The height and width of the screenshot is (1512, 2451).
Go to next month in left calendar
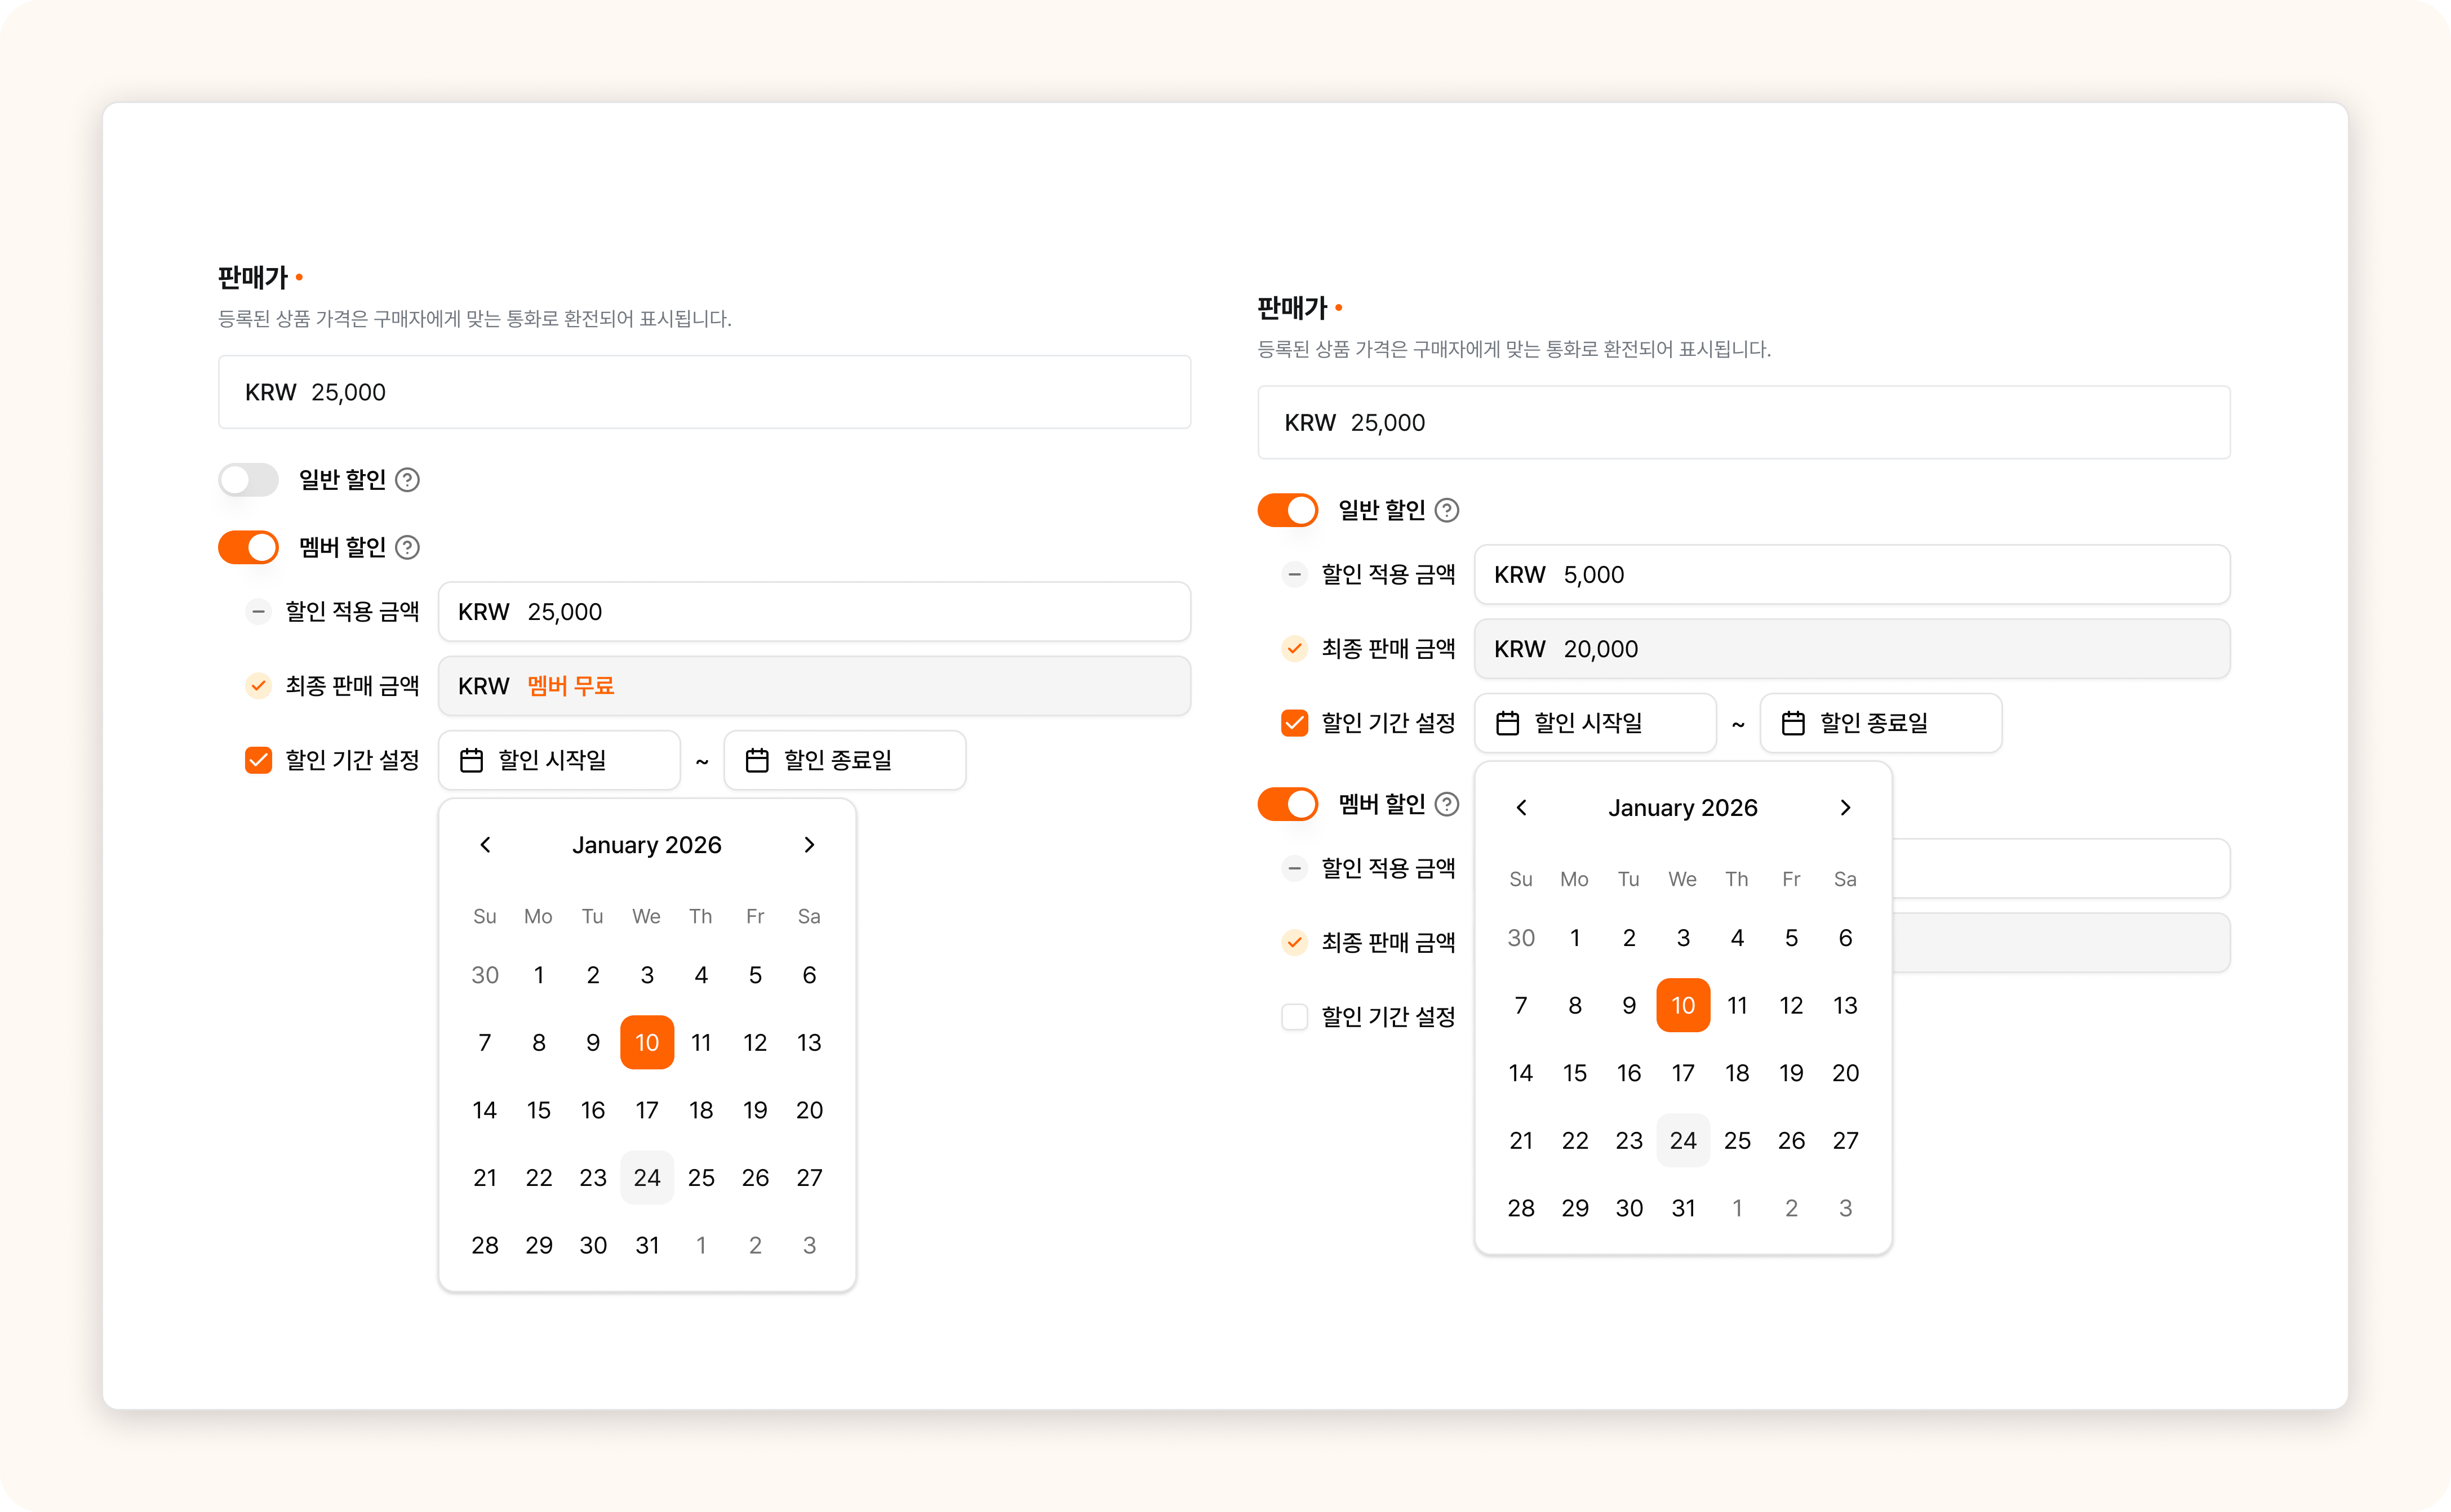[809, 845]
